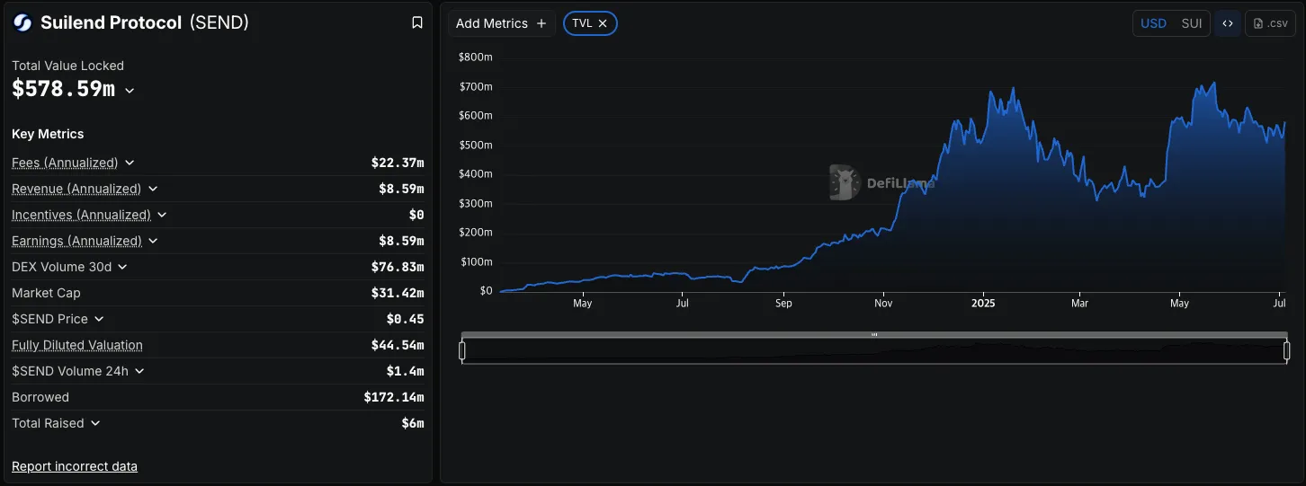The height and width of the screenshot is (486, 1306).
Task: Click the Fully Diluted Valuation value $44.54m
Action: (x=398, y=345)
